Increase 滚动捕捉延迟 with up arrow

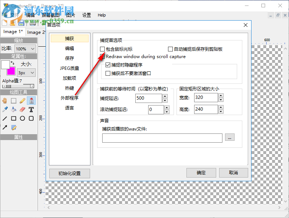tap(167, 107)
